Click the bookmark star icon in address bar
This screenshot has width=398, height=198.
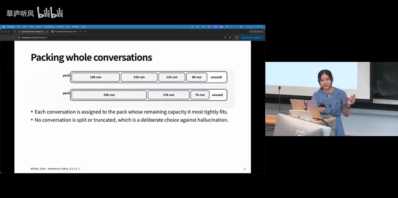(230, 38)
